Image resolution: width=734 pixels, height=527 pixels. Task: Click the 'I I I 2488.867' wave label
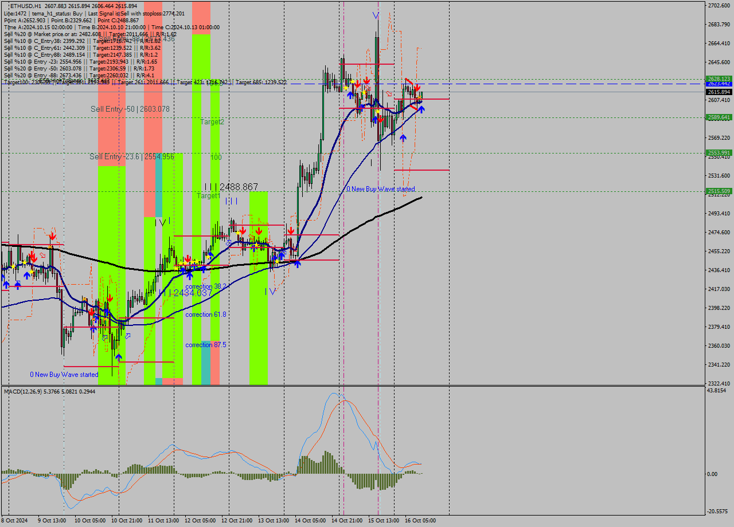[231, 187]
